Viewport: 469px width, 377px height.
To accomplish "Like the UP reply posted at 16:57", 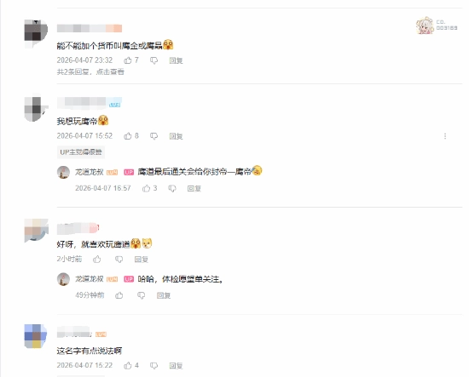I will (x=147, y=188).
